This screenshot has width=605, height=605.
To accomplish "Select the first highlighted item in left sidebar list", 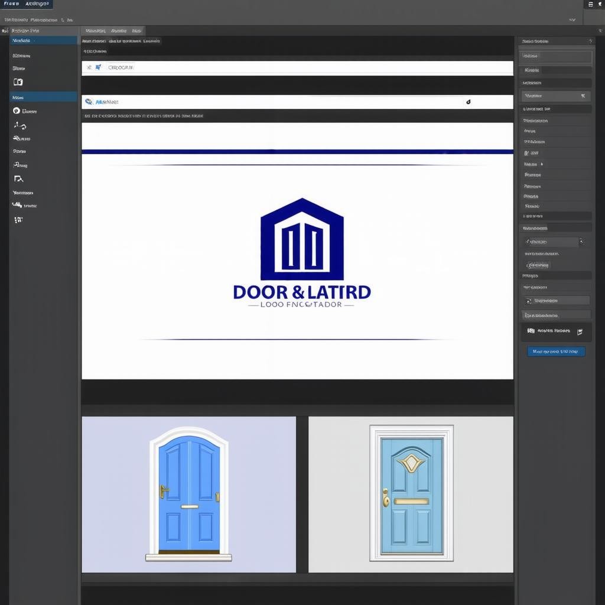I will (43, 41).
